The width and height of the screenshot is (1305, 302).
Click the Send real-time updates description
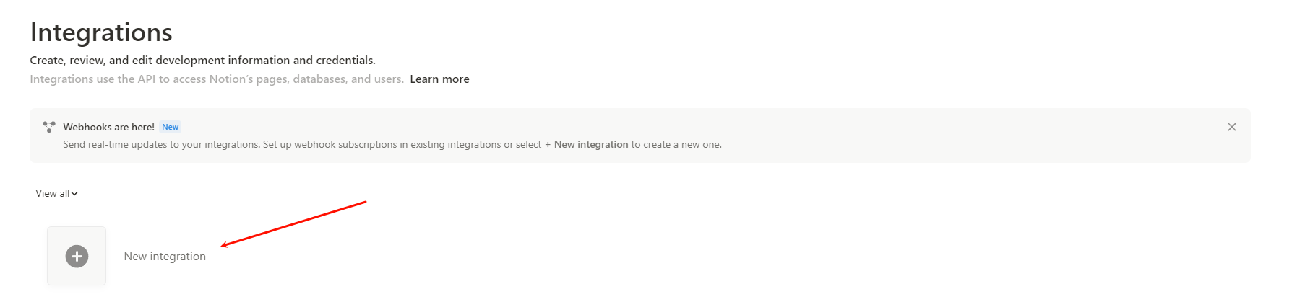coord(392,145)
